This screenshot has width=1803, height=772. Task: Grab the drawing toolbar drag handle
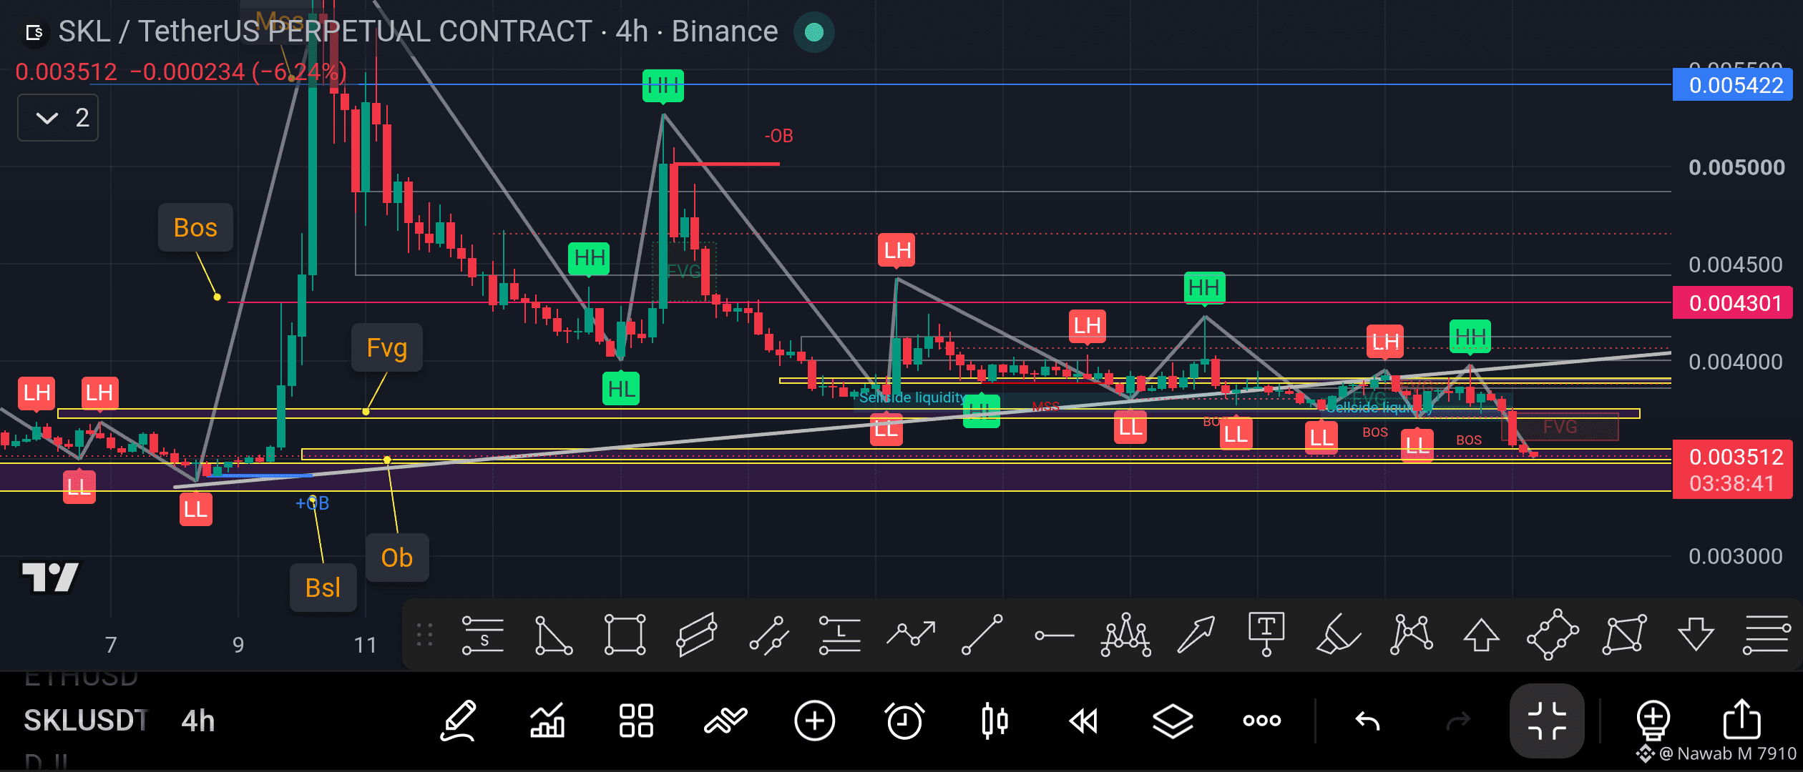pos(424,635)
